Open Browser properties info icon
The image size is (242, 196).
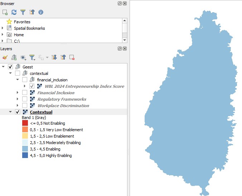point(41,12)
